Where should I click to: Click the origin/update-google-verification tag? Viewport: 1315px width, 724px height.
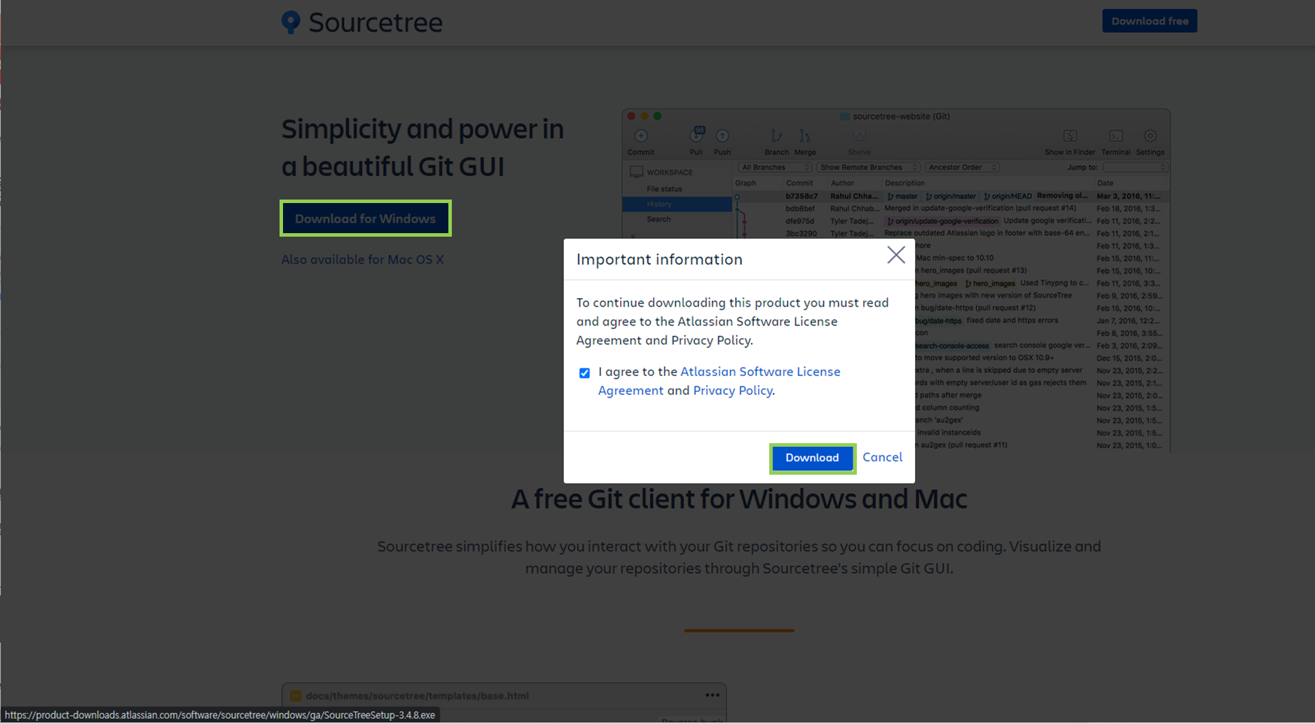[x=942, y=221]
